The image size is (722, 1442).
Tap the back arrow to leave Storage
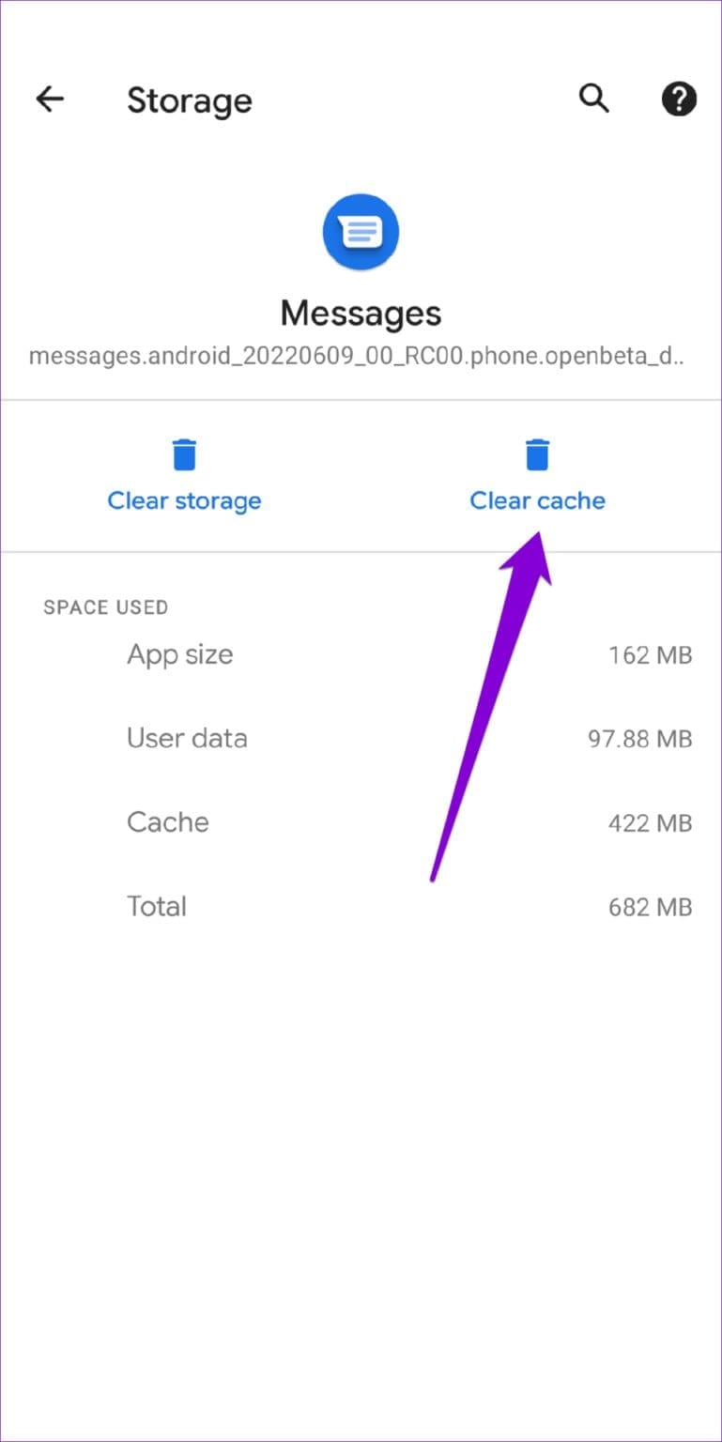coord(49,99)
